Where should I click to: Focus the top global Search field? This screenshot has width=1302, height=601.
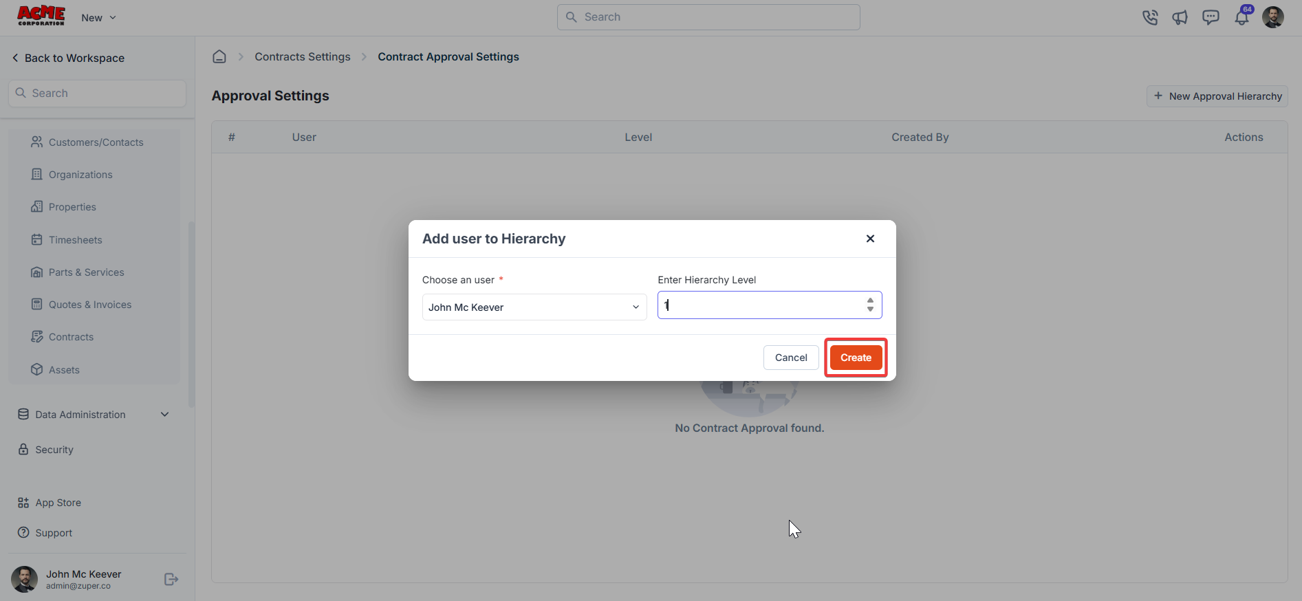click(708, 17)
